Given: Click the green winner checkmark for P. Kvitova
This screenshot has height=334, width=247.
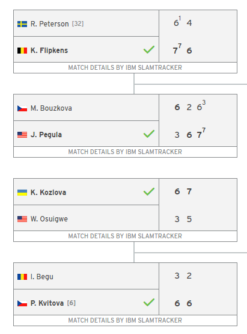Looking at the screenshot, I should [149, 302].
